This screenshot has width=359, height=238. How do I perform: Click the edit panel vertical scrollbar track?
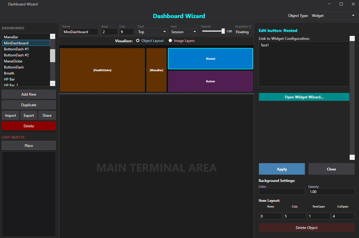[352, 98]
